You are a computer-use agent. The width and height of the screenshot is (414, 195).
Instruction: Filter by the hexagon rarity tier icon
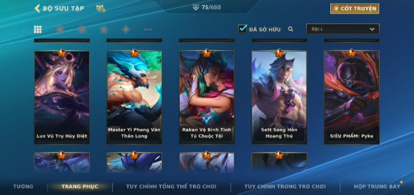[82, 29]
